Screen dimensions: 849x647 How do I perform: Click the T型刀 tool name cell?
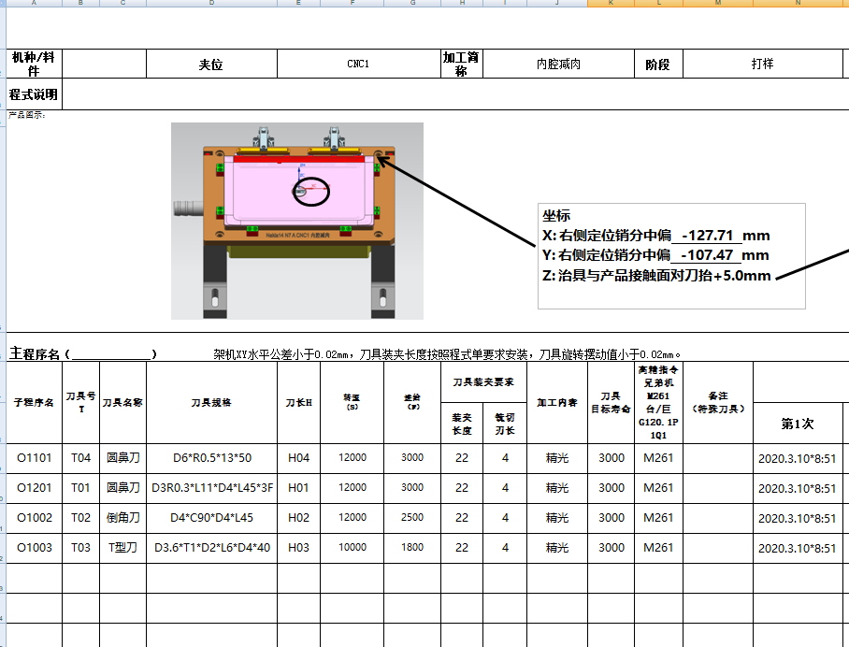click(122, 548)
